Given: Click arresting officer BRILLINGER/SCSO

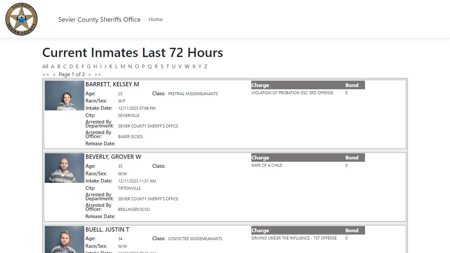Looking at the screenshot, I should coord(134,210).
